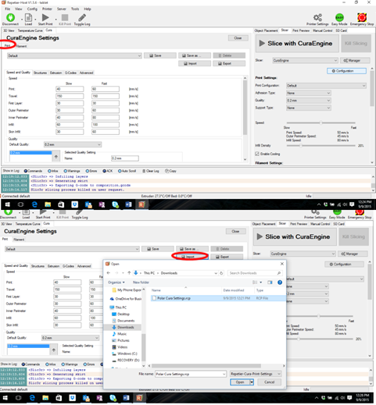Image resolution: width=376 pixels, height=405 pixels.
Task: Click Import button in upper screenshot
Action: point(195,63)
